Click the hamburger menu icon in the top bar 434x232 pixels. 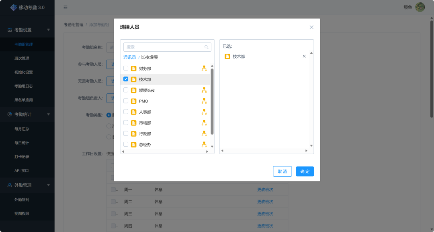click(65, 7)
